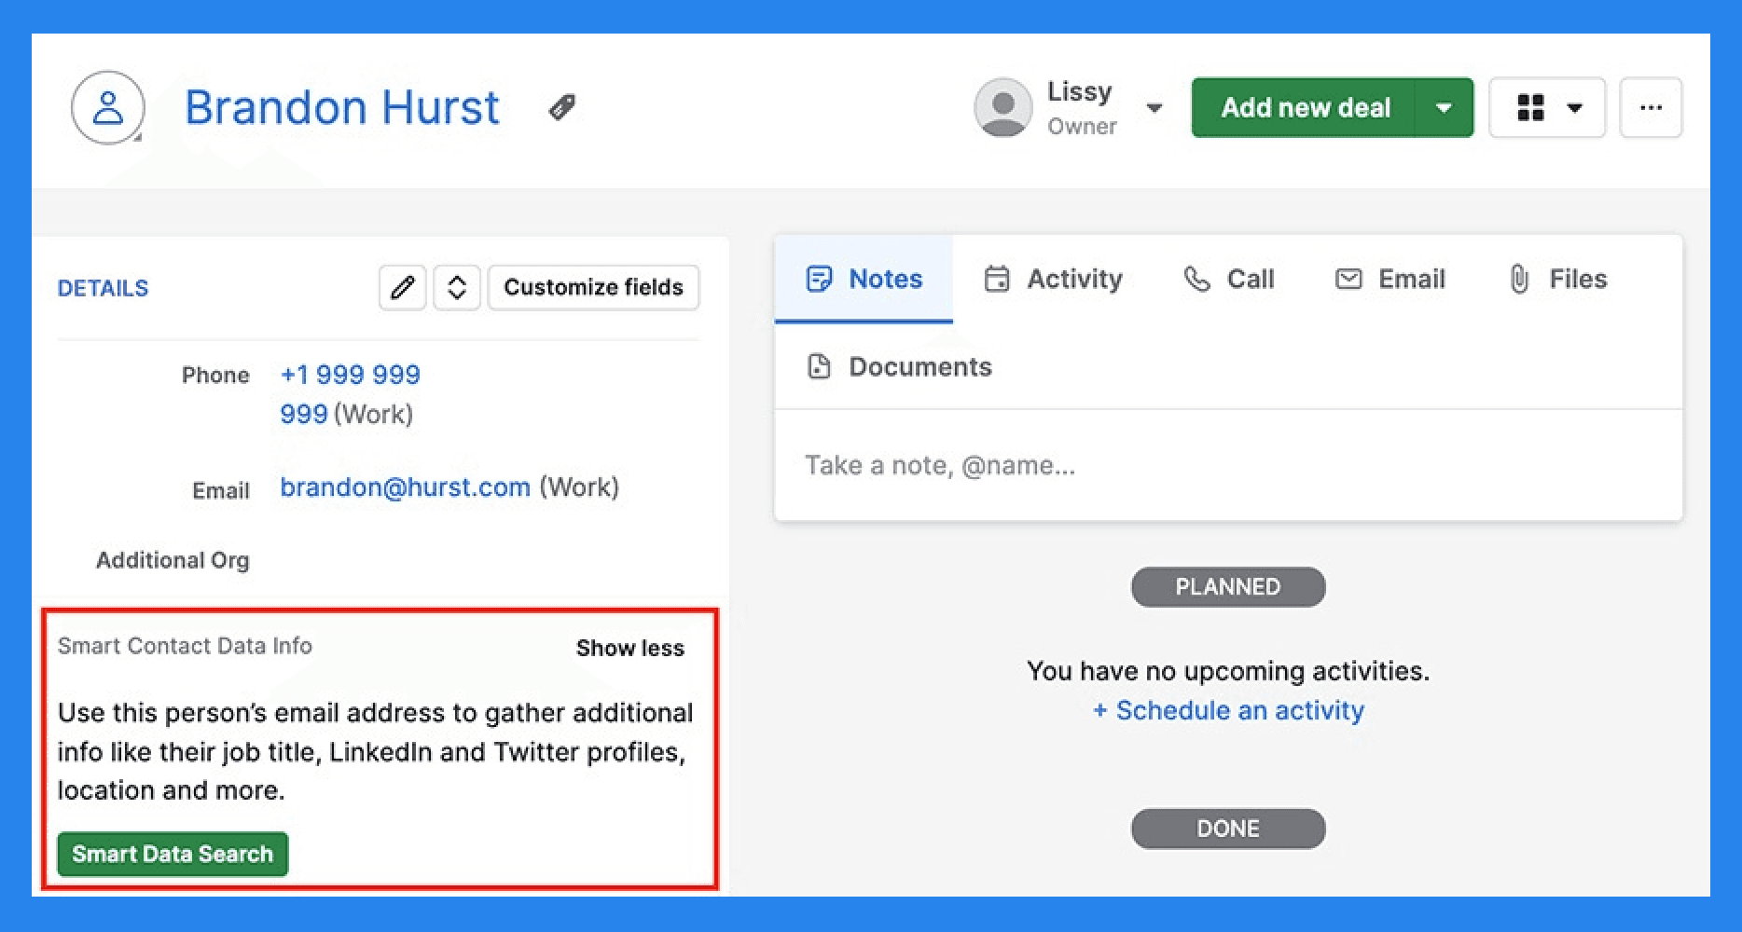Switch to the Notes tab
Image resolution: width=1742 pixels, height=932 pixels.
[864, 279]
